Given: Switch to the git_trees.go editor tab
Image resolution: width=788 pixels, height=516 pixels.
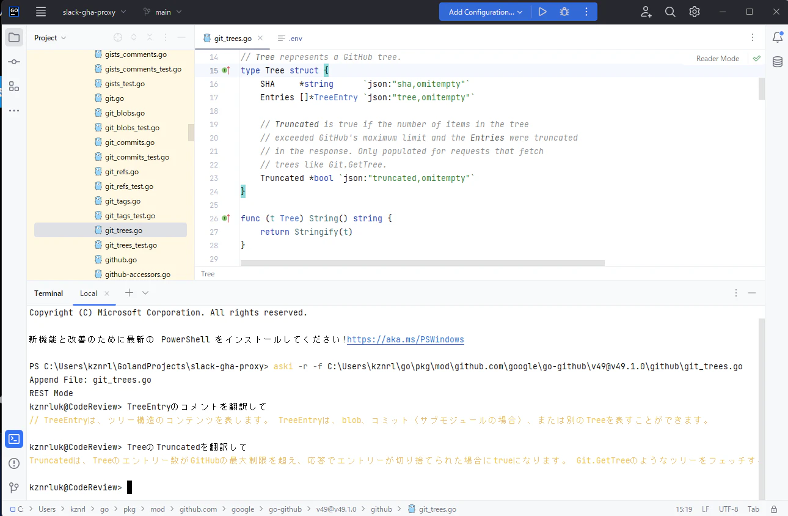Looking at the screenshot, I should coord(232,38).
